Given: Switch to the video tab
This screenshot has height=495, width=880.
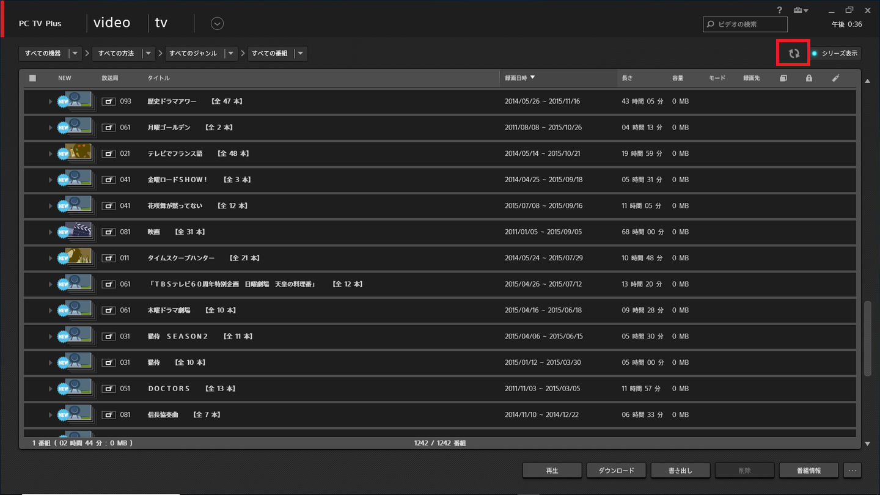Looking at the screenshot, I should [112, 22].
